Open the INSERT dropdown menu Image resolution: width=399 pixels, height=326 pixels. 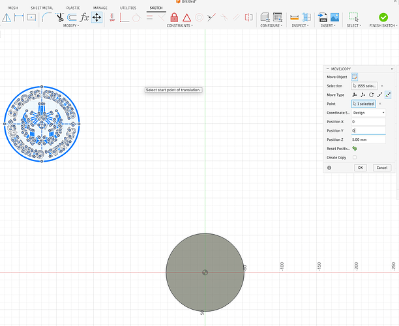[328, 25]
